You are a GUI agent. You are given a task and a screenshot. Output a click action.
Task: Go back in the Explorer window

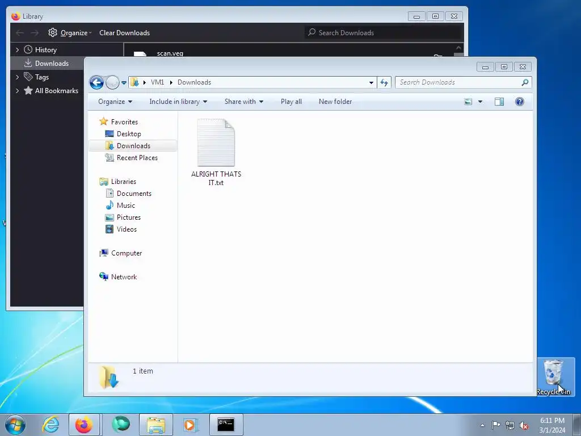pos(96,82)
